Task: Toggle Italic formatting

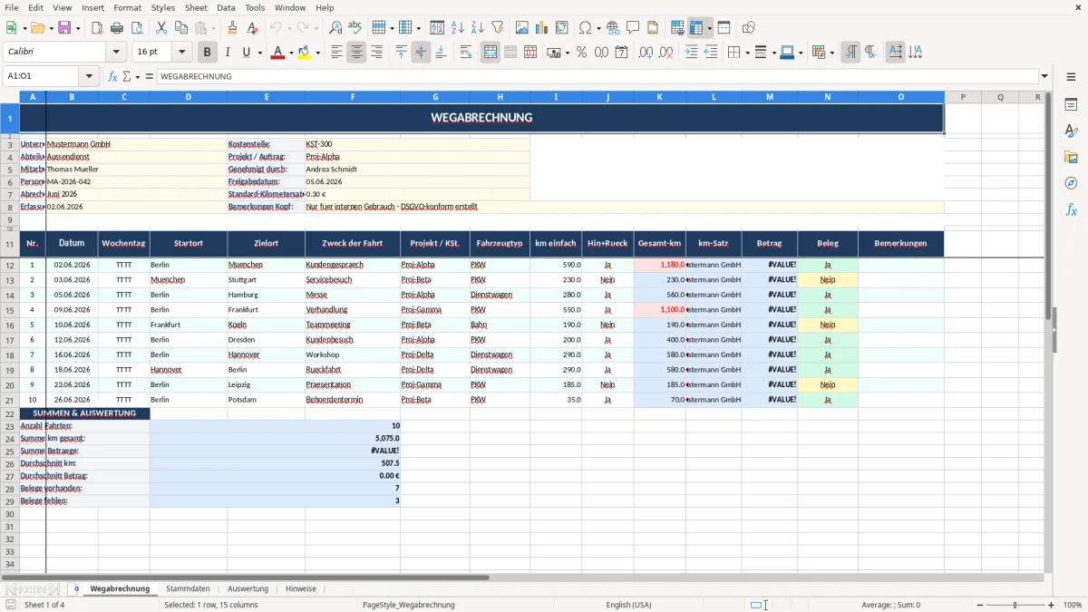Action: tap(227, 53)
